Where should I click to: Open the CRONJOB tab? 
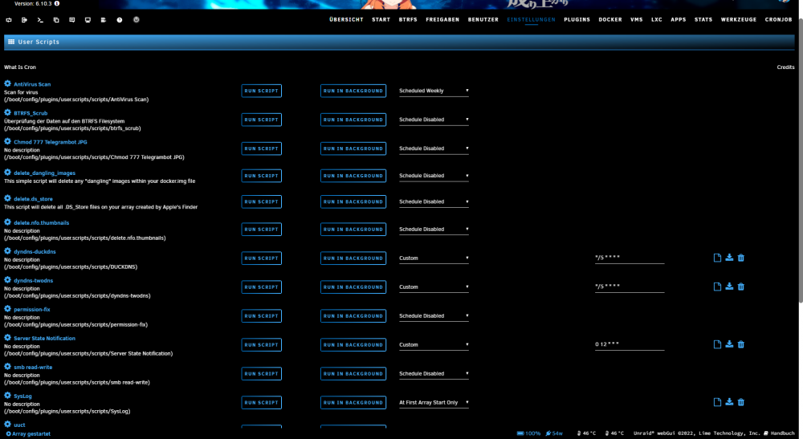point(778,19)
